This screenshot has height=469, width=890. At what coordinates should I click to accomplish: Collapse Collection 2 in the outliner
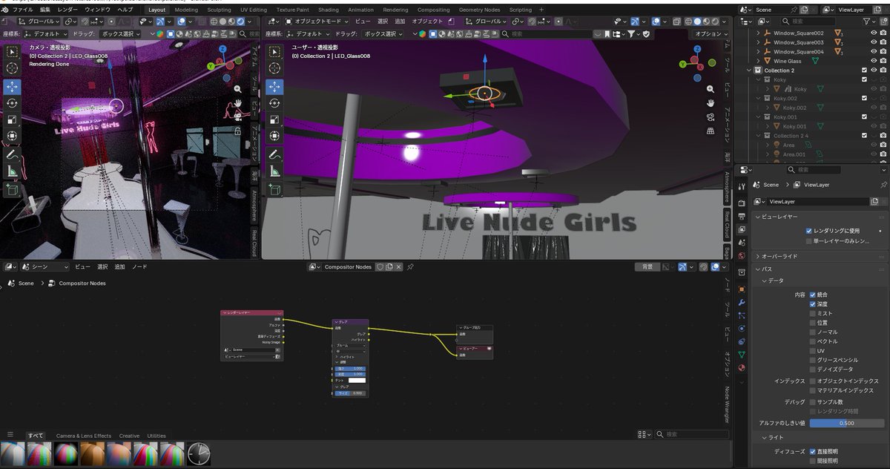point(749,70)
